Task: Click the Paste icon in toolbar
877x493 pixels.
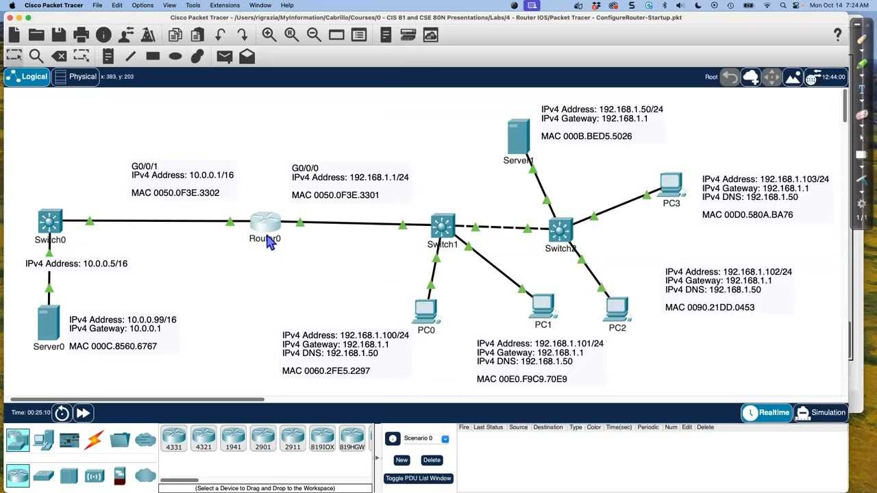Action: coord(197,35)
